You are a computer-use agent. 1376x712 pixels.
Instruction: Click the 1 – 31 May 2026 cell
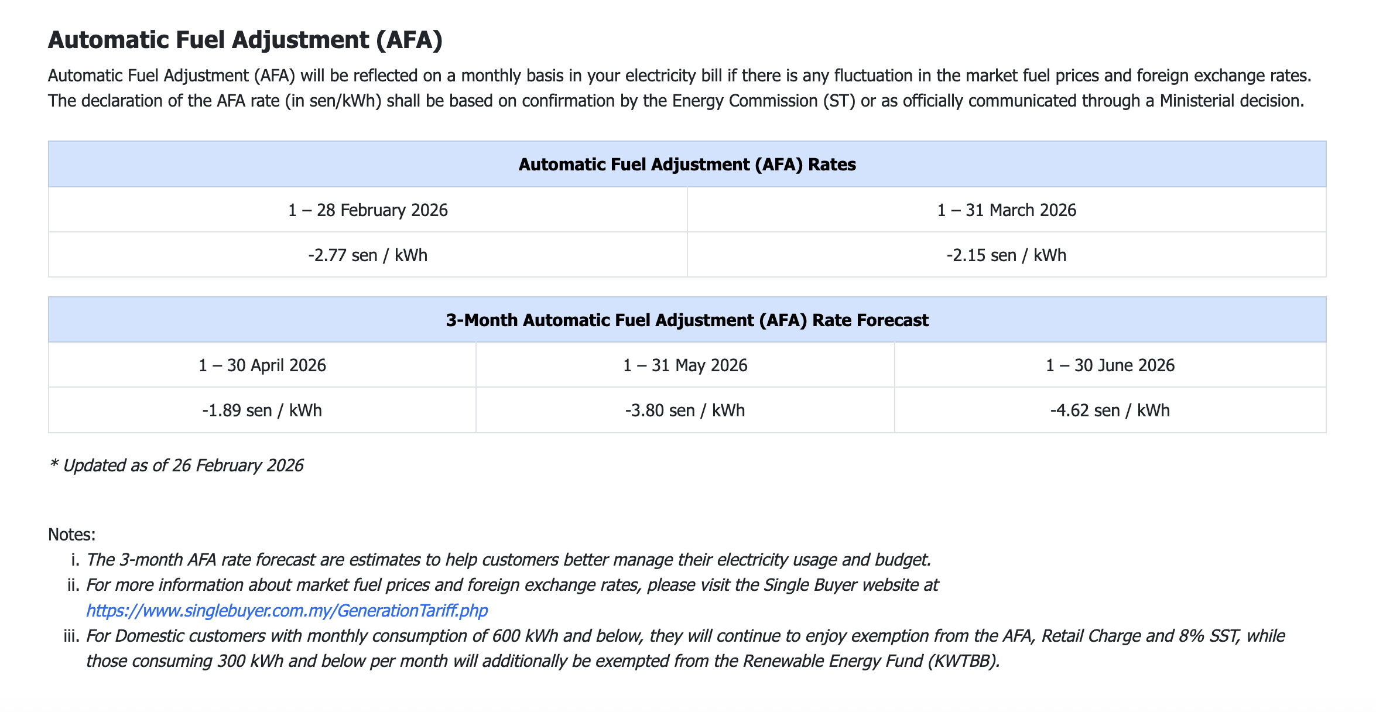coord(685,365)
